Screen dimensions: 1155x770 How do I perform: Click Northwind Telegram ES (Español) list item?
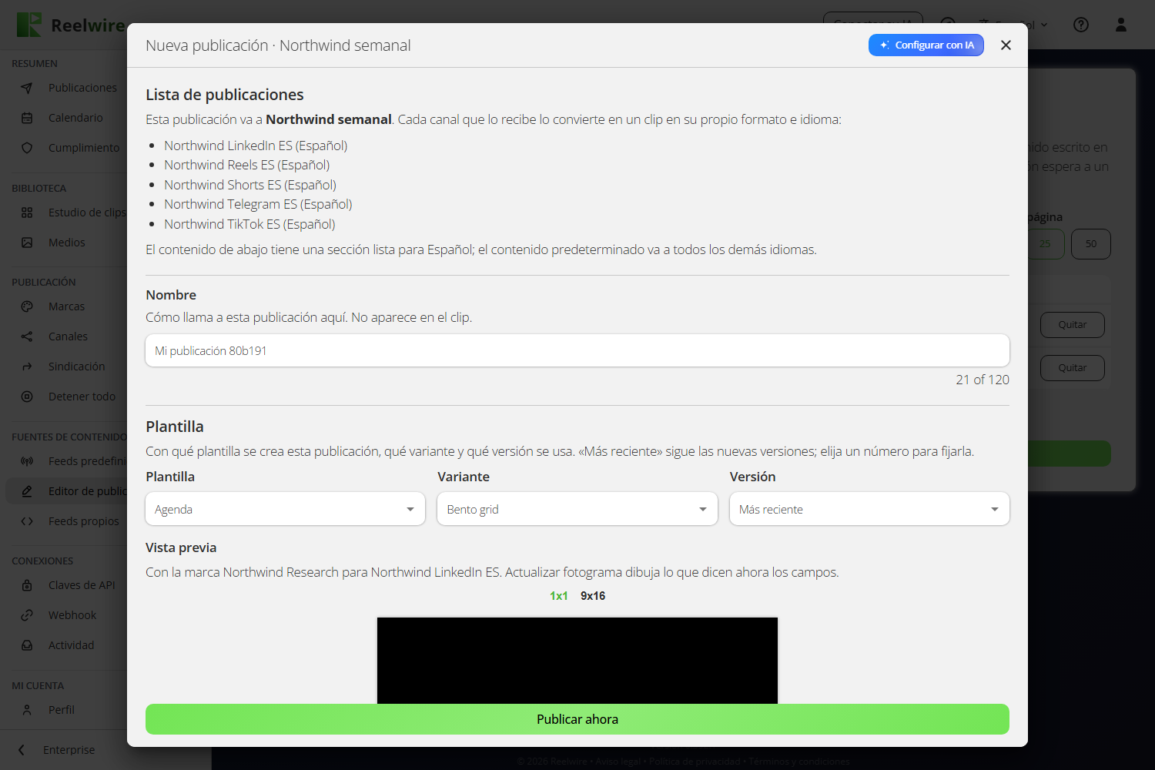click(258, 204)
